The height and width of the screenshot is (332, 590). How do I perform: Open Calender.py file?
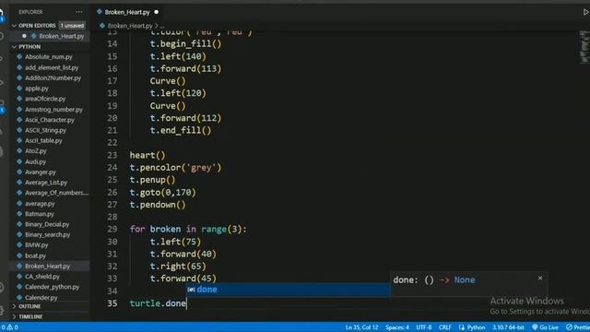click(41, 297)
